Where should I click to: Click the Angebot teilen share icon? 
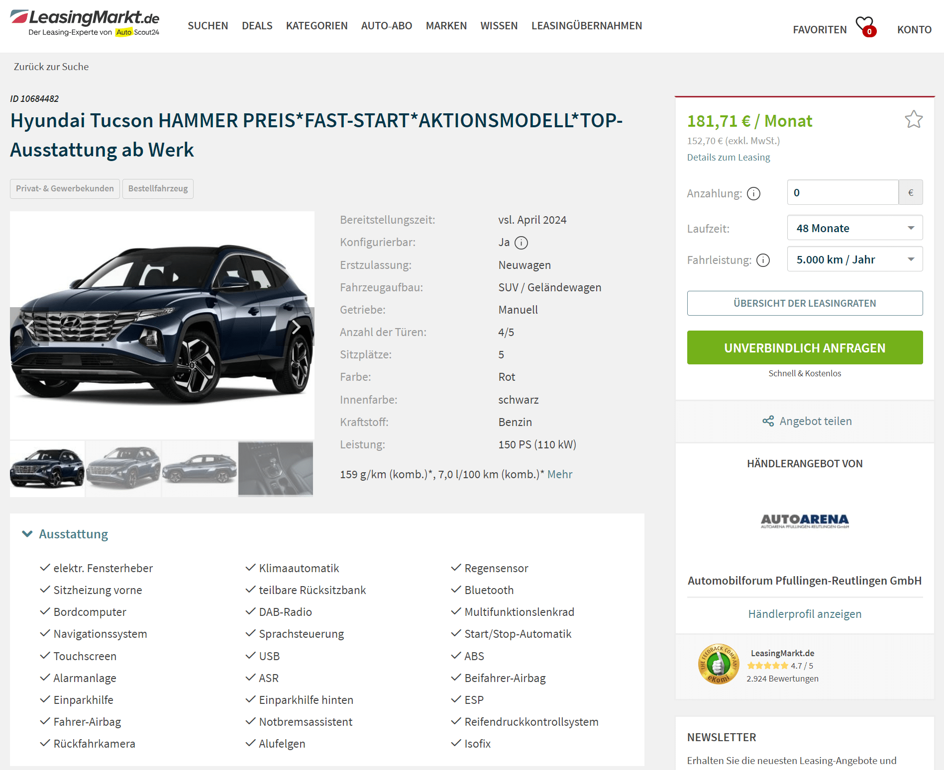(768, 421)
